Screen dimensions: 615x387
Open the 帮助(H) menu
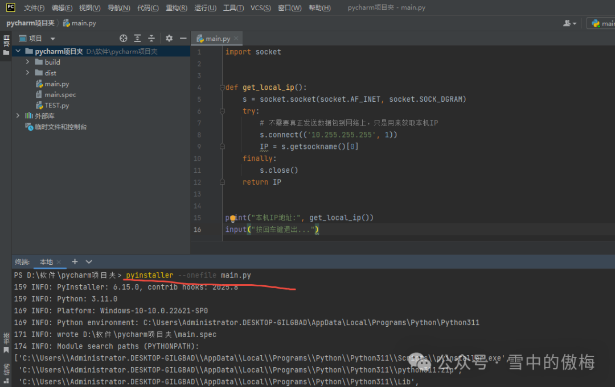pyautogui.click(x=319, y=8)
